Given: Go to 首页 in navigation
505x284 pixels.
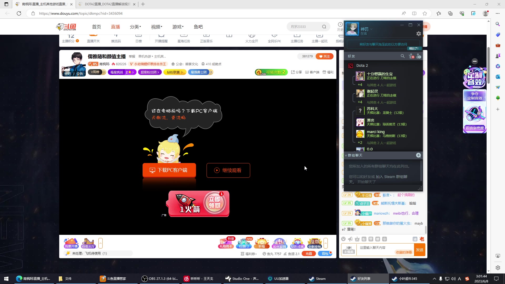Looking at the screenshot, I should [97, 27].
